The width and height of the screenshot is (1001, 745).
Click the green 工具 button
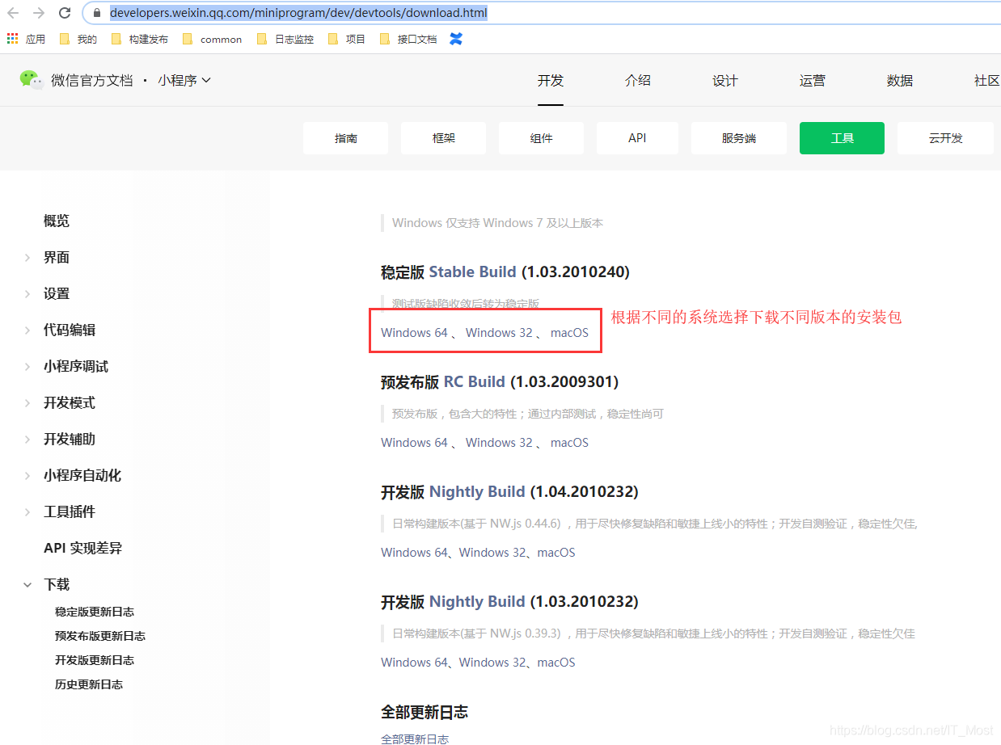(x=842, y=138)
